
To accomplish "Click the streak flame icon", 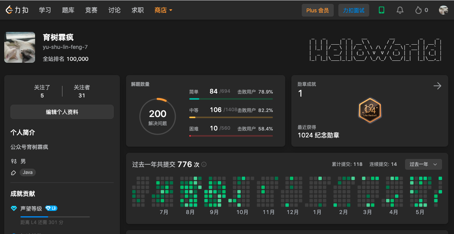I will [x=418, y=10].
